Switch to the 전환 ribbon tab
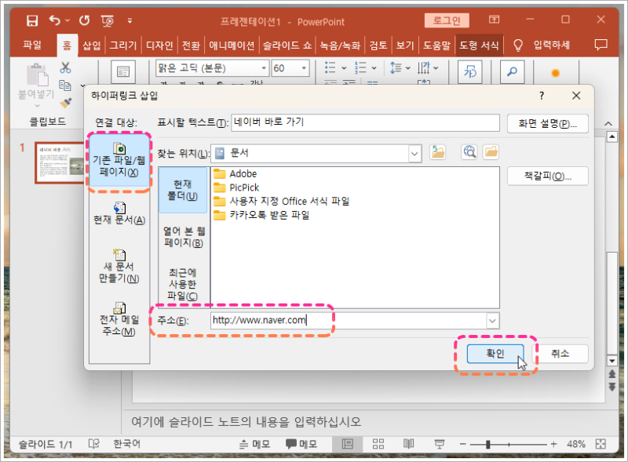Viewport: 628px width, 462px height. pos(191,45)
